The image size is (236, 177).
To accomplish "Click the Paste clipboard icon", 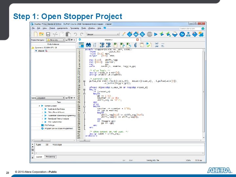I will pos(68,34).
